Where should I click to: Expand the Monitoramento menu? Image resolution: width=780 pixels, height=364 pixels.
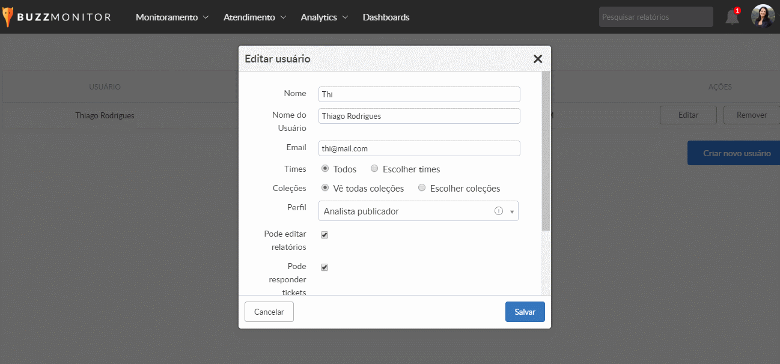172,17
